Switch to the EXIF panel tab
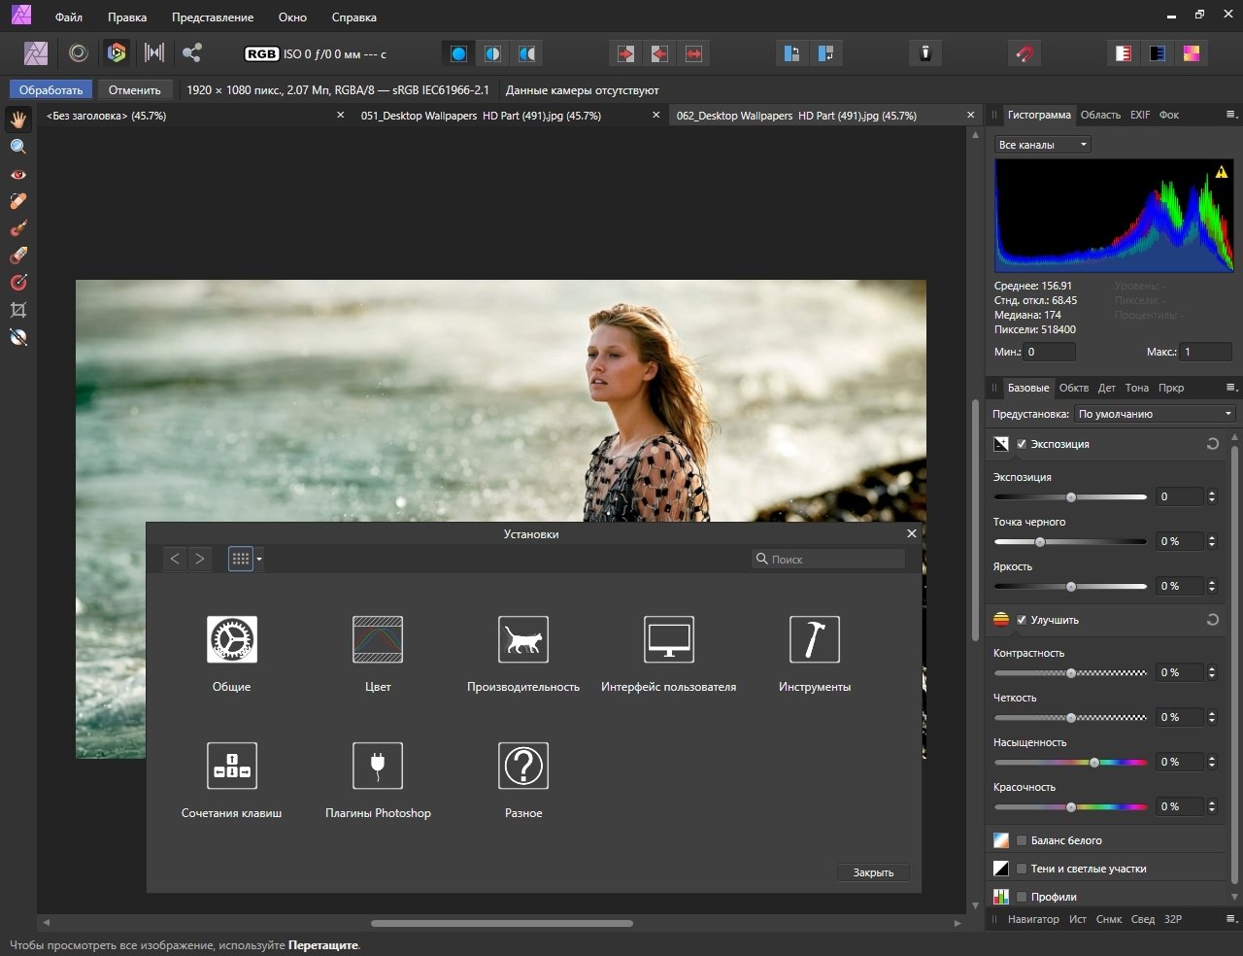1243x956 pixels. [1139, 115]
